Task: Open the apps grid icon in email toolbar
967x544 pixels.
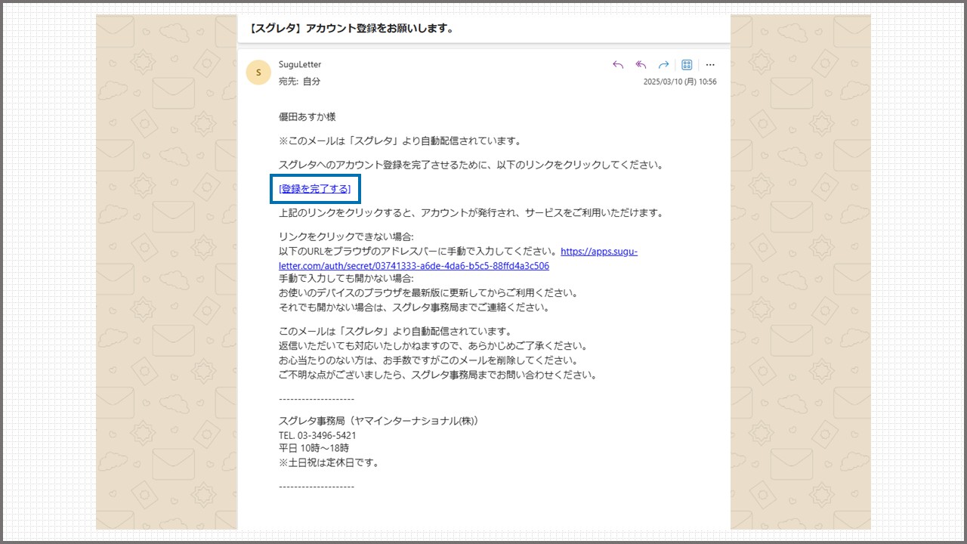Action: click(x=687, y=65)
